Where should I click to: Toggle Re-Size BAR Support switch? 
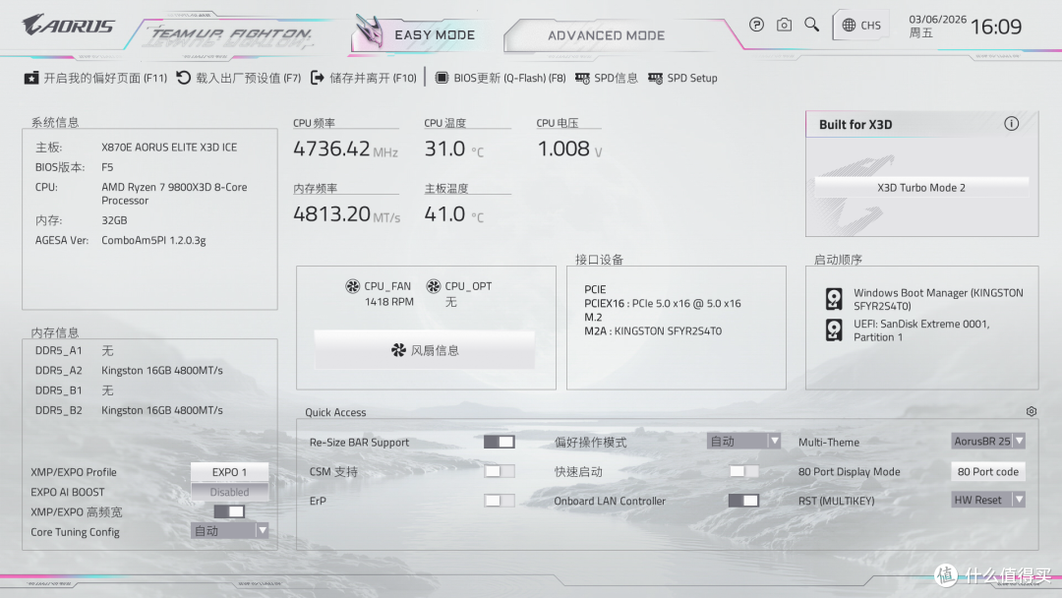500,442
